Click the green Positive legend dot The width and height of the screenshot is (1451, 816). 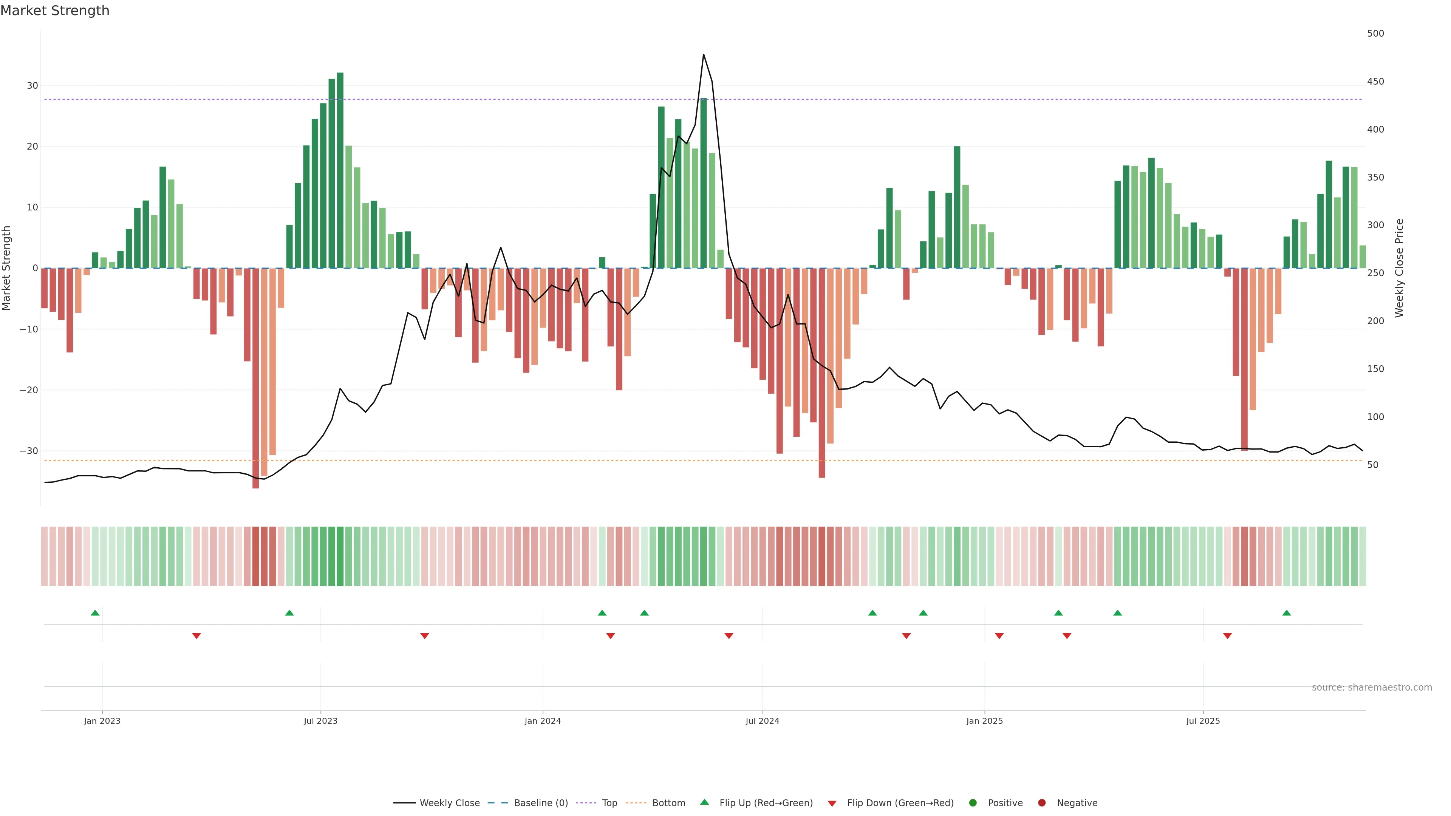tap(973, 802)
